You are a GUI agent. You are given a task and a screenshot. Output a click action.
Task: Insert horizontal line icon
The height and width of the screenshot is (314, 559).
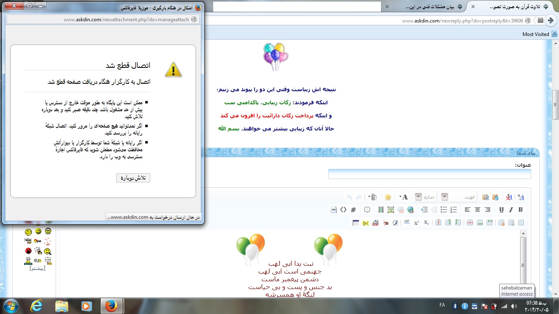click(x=407, y=222)
